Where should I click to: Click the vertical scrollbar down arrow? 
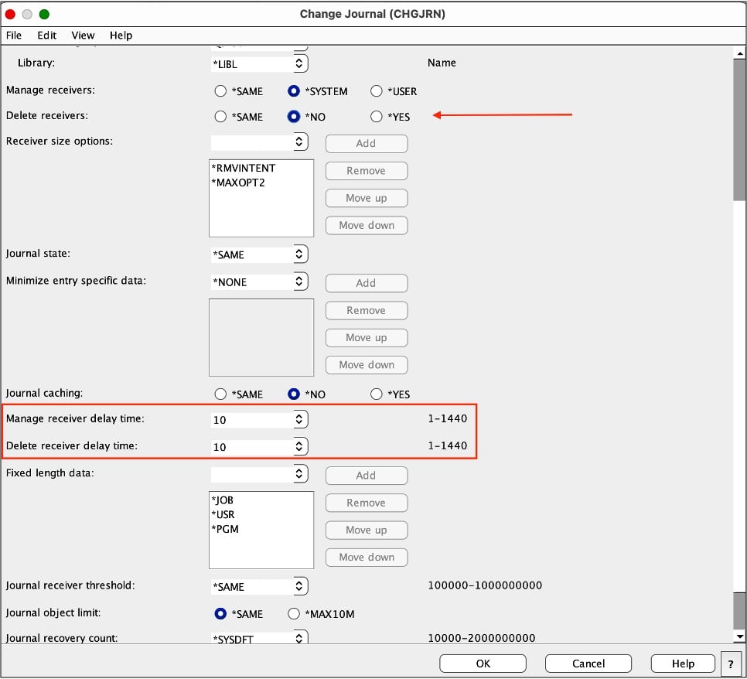(x=739, y=636)
